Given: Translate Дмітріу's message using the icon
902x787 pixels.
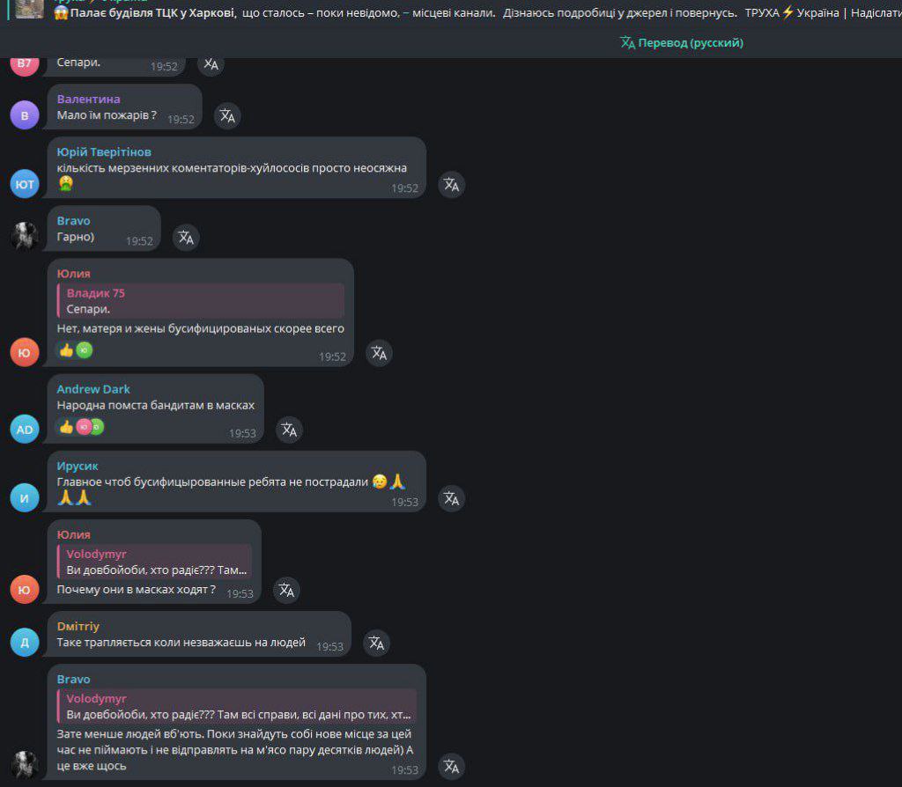Looking at the screenshot, I should (x=376, y=643).
